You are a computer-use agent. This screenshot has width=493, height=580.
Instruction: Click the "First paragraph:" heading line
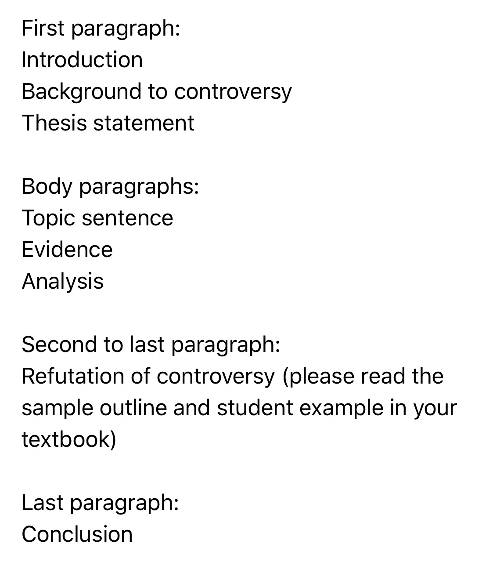101,29
